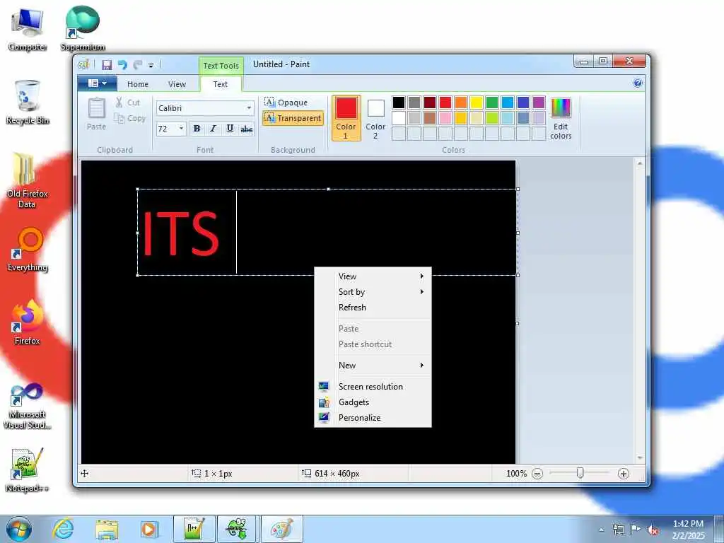Image resolution: width=724 pixels, height=543 pixels.
Task: Select Old Firefox Data folder
Action: (x=28, y=180)
